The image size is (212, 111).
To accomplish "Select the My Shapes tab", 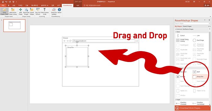I will pyautogui.click(x=178, y=26).
